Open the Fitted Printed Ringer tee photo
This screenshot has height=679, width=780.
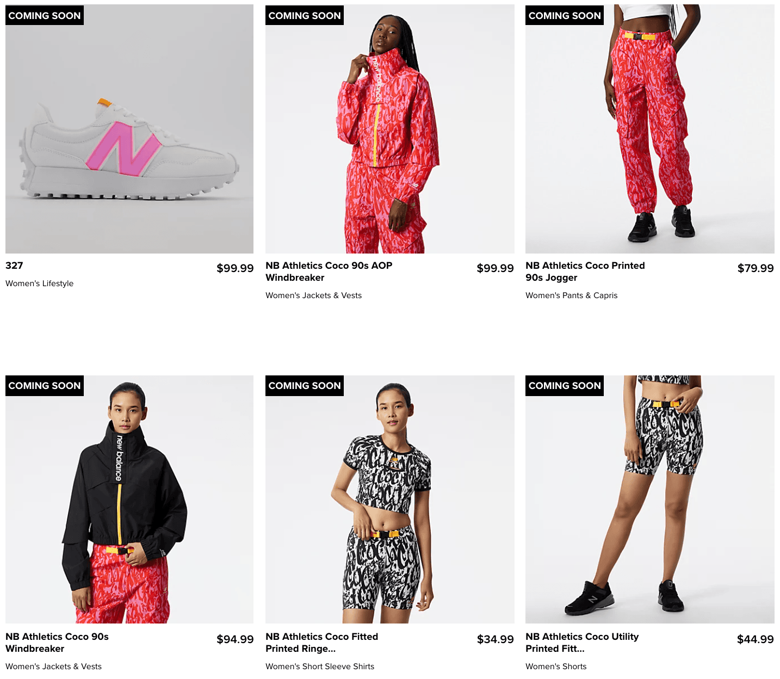(389, 499)
